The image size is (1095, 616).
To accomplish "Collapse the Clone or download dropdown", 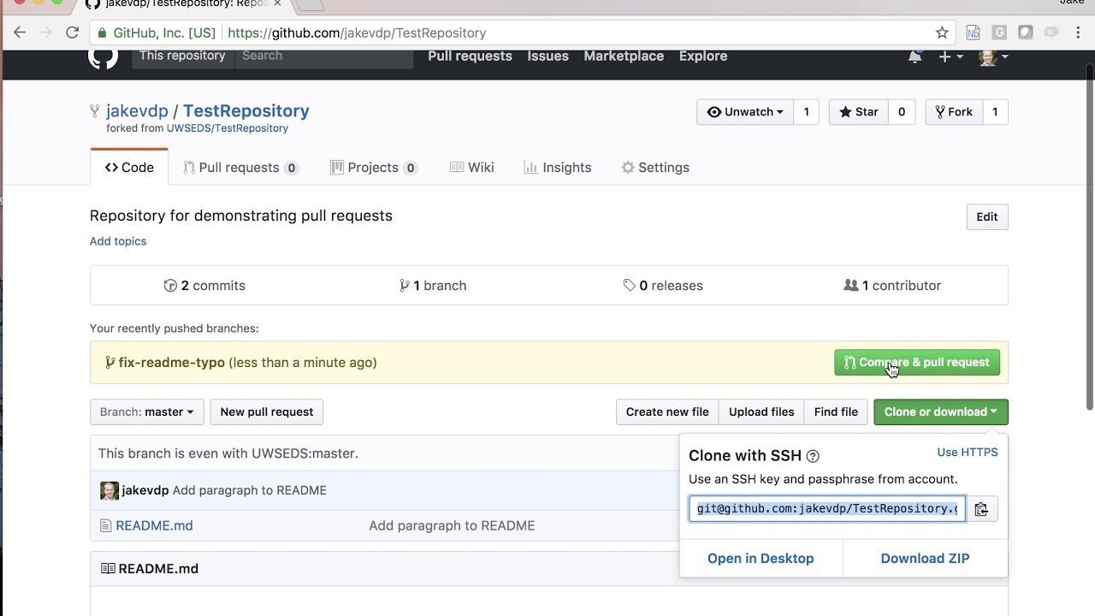I will click(940, 412).
